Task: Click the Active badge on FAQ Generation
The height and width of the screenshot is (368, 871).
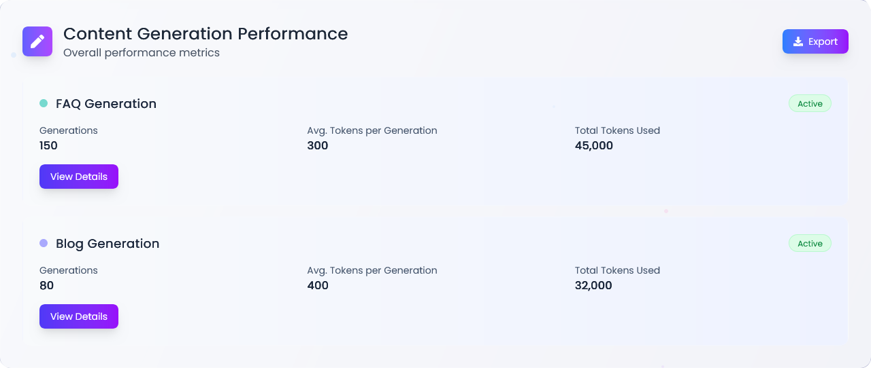Action: pos(810,104)
